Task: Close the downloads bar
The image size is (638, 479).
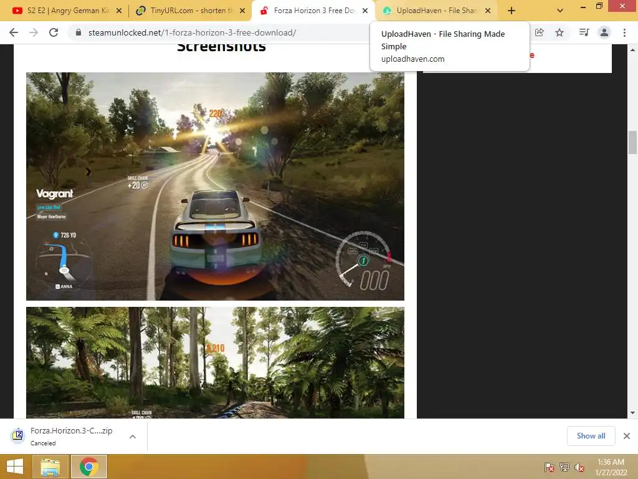Action: 627,436
